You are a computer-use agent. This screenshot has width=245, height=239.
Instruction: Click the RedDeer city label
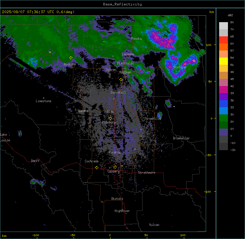click(x=125, y=72)
